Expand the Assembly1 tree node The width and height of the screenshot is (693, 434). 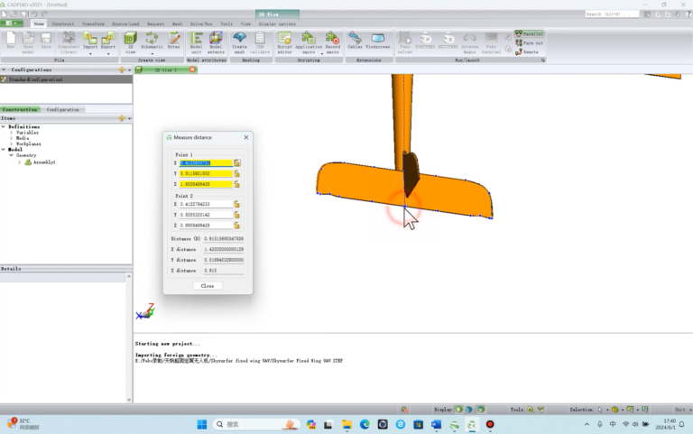point(19,162)
